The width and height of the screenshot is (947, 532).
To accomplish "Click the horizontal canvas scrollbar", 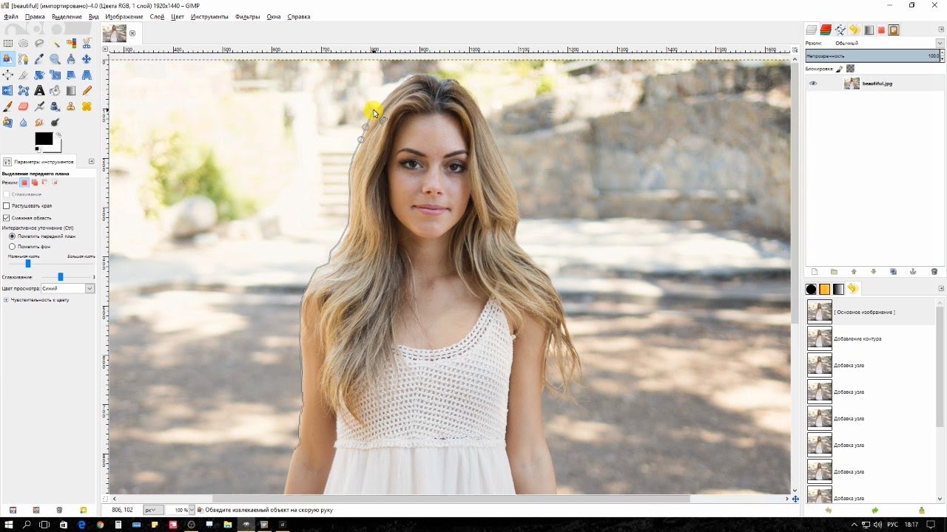I will click(x=451, y=499).
